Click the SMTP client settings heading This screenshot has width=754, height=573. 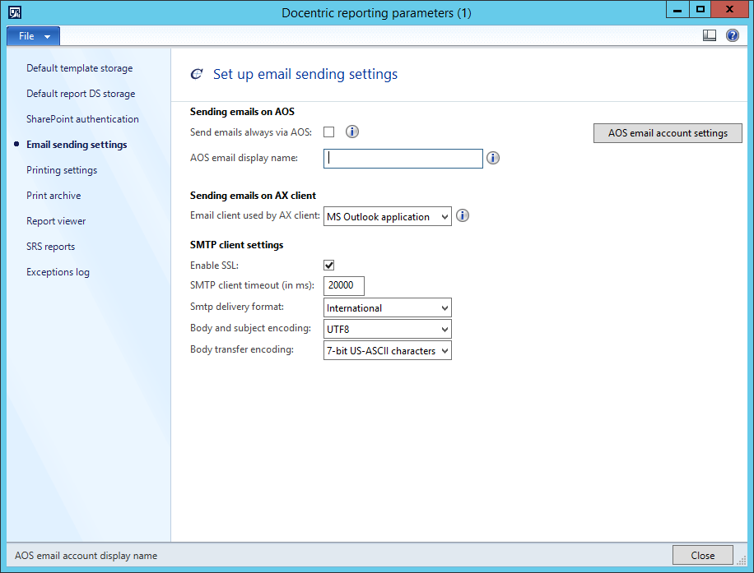pos(236,245)
